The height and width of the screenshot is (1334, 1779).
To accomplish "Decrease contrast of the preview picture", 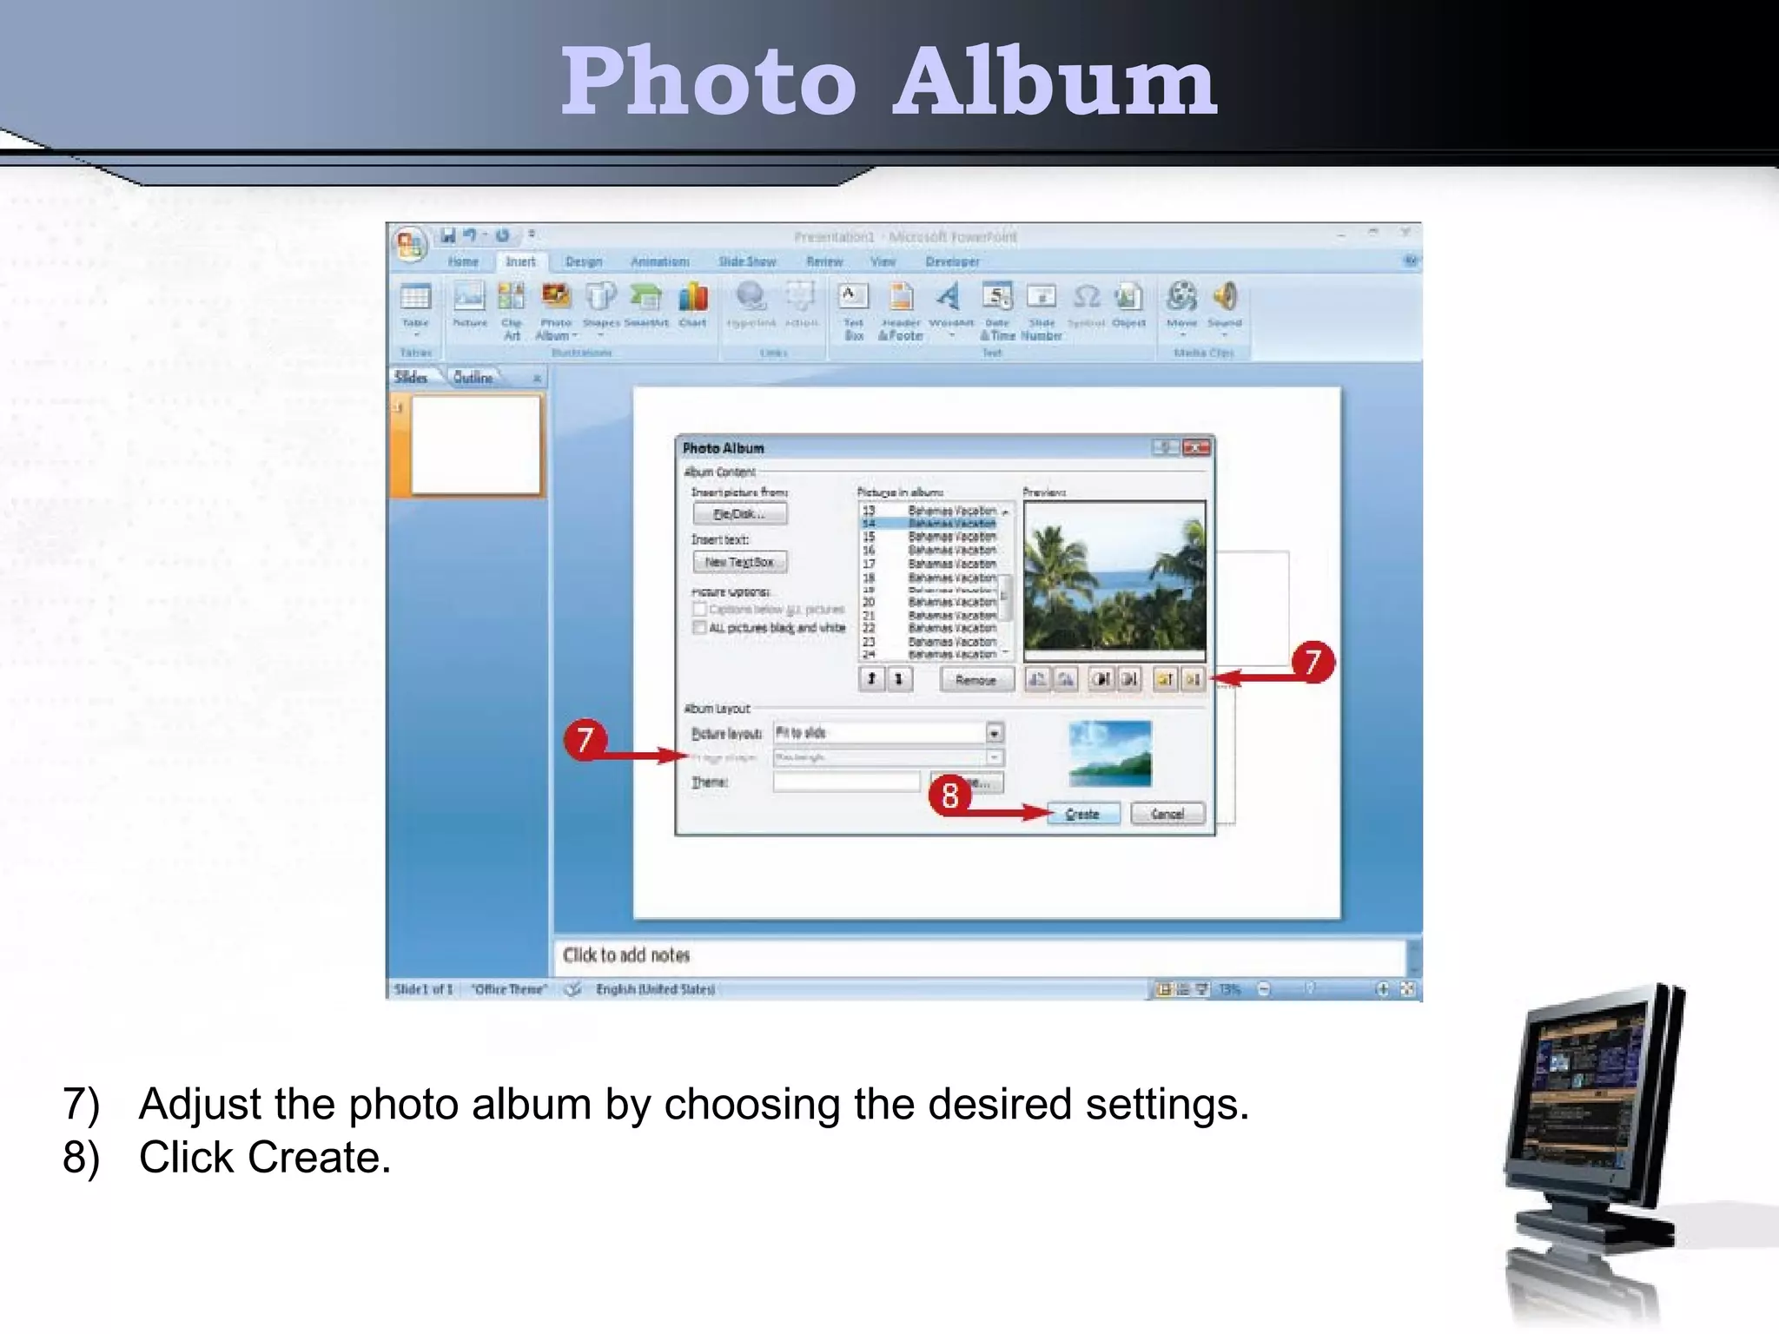I will click(x=1129, y=679).
